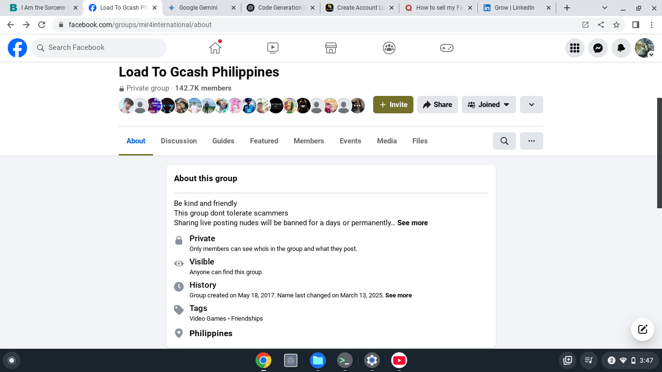
Task: Open the Messenger chat icon
Action: tap(598, 48)
